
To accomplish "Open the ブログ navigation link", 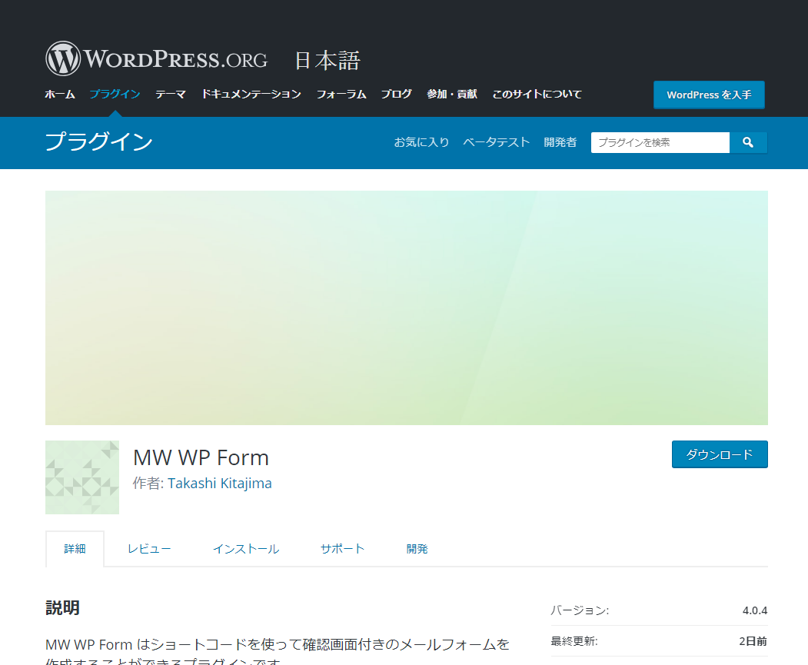I will 397,95.
